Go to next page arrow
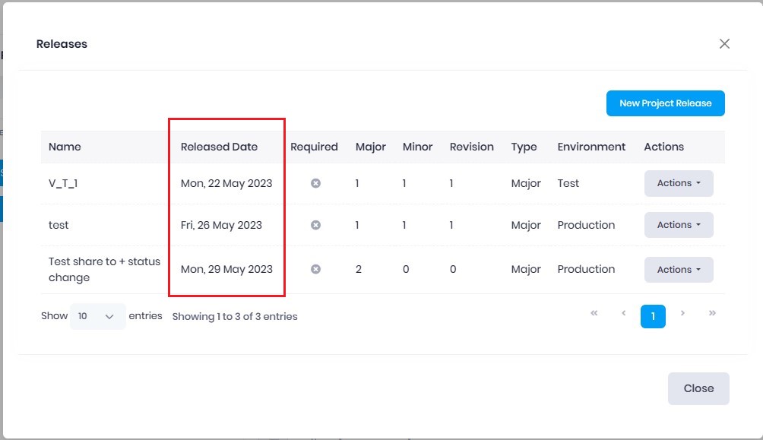Viewport: 763px width, 440px height. [682, 313]
